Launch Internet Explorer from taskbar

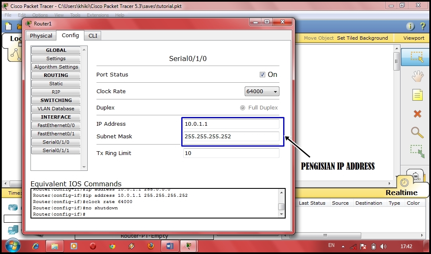[36, 246]
